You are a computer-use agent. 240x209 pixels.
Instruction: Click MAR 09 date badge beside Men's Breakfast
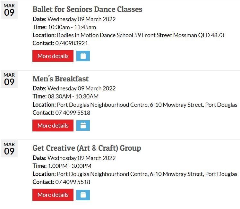pyautogui.click(x=9, y=79)
